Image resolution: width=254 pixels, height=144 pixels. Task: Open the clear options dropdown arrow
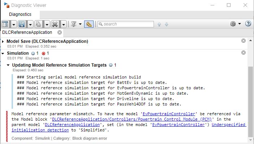64,24
